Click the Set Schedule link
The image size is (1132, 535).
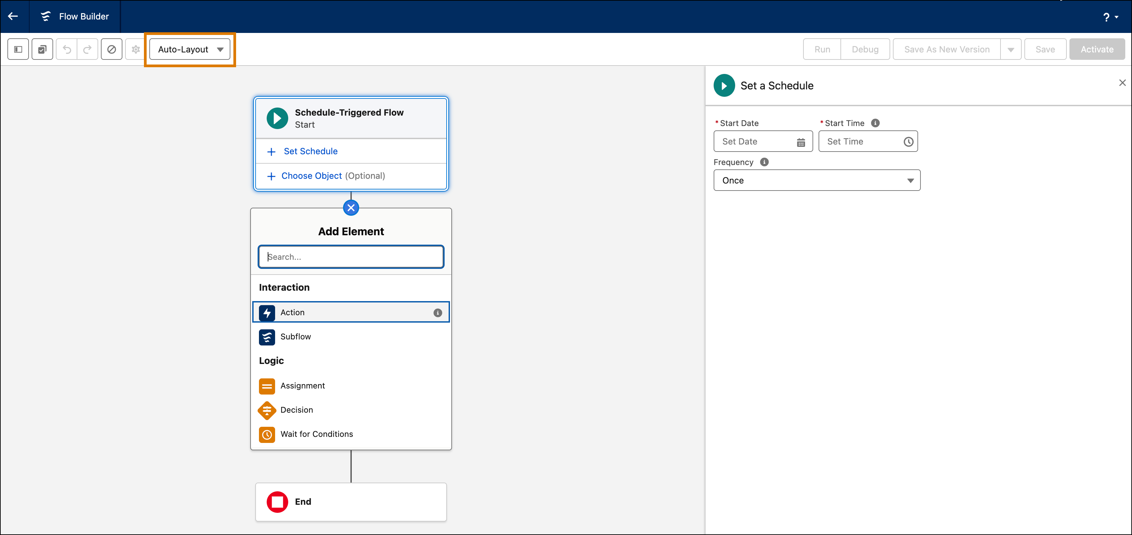(310, 151)
